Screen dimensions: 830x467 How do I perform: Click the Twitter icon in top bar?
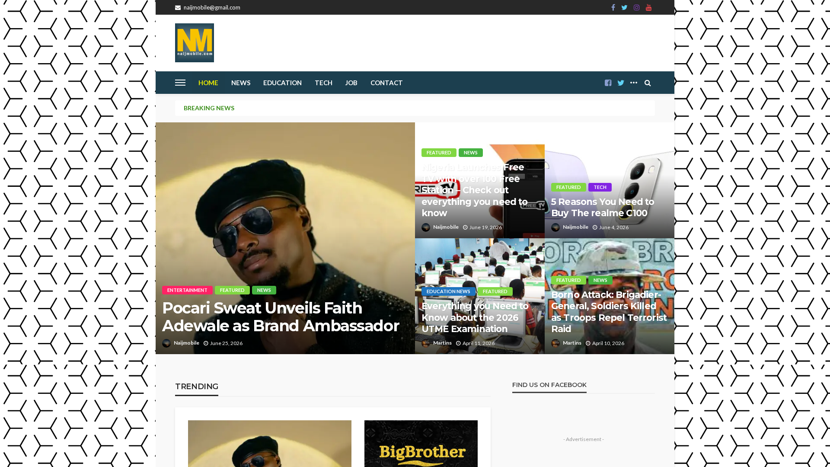pyautogui.click(x=624, y=7)
